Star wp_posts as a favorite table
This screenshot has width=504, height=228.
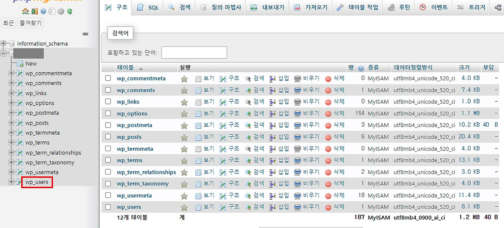[x=184, y=137]
